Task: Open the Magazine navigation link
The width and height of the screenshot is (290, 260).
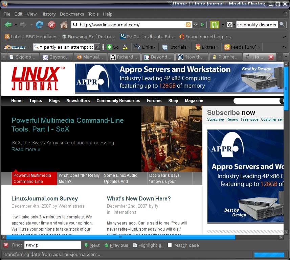Action: tap(194, 101)
